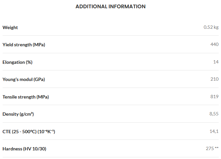Click the 0.52 kg weight value

pos(211,27)
